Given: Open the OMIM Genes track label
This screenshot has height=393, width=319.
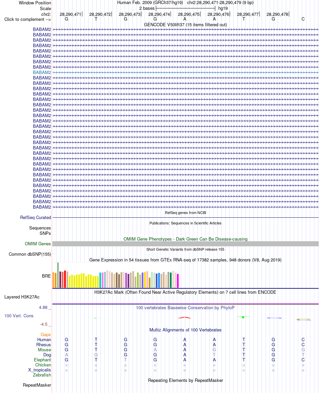Looking at the screenshot, I should (38, 244).
